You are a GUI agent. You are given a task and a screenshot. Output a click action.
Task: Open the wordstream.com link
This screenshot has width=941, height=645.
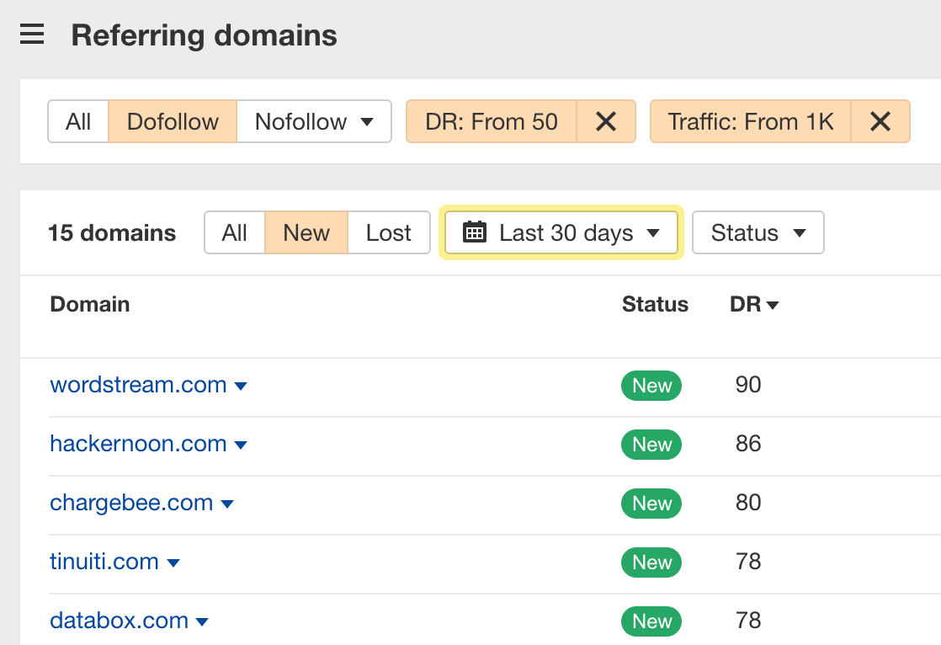tap(138, 385)
